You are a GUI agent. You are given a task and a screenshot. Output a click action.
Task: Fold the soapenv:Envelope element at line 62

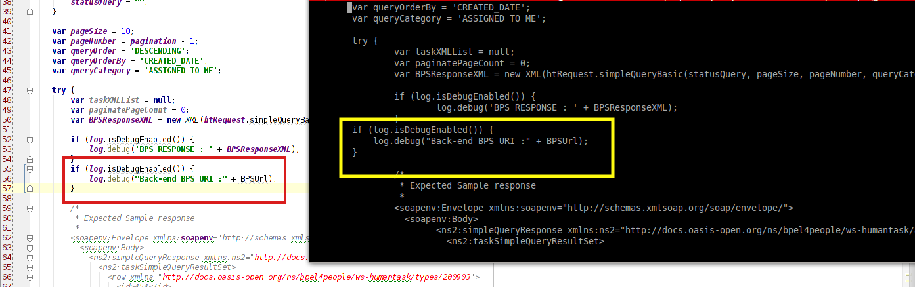coord(30,237)
